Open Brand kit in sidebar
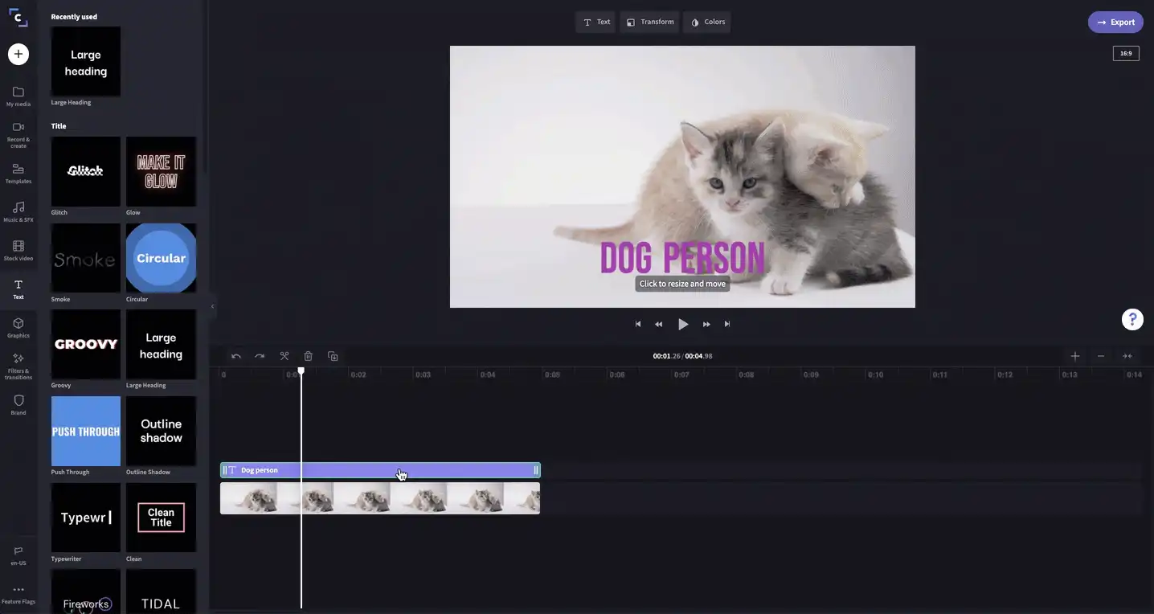Image resolution: width=1154 pixels, height=614 pixels. (x=18, y=404)
